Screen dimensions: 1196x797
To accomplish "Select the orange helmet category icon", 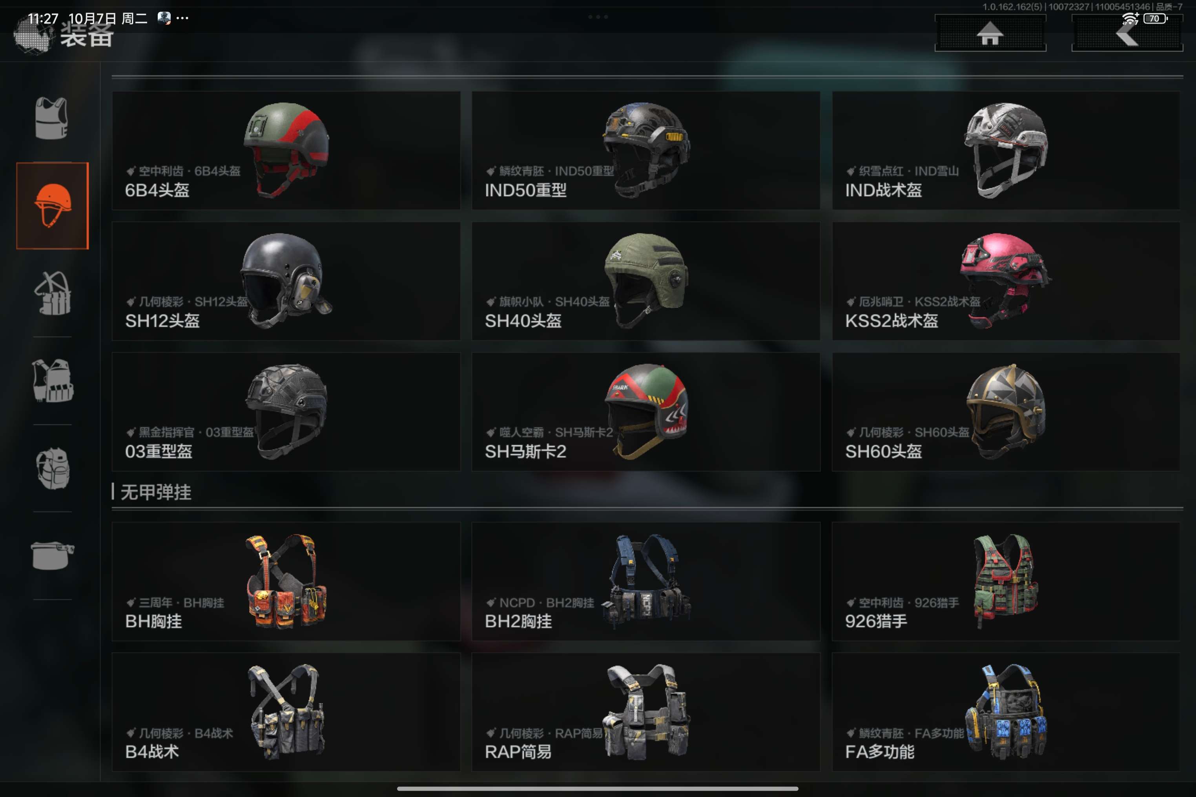I will (x=52, y=206).
